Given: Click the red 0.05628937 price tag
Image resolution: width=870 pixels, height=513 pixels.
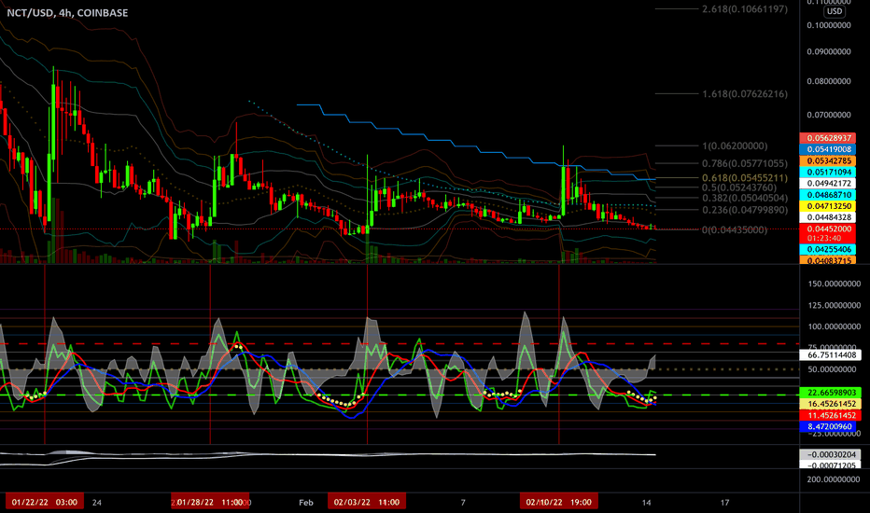Looking at the screenshot, I should click(x=827, y=138).
